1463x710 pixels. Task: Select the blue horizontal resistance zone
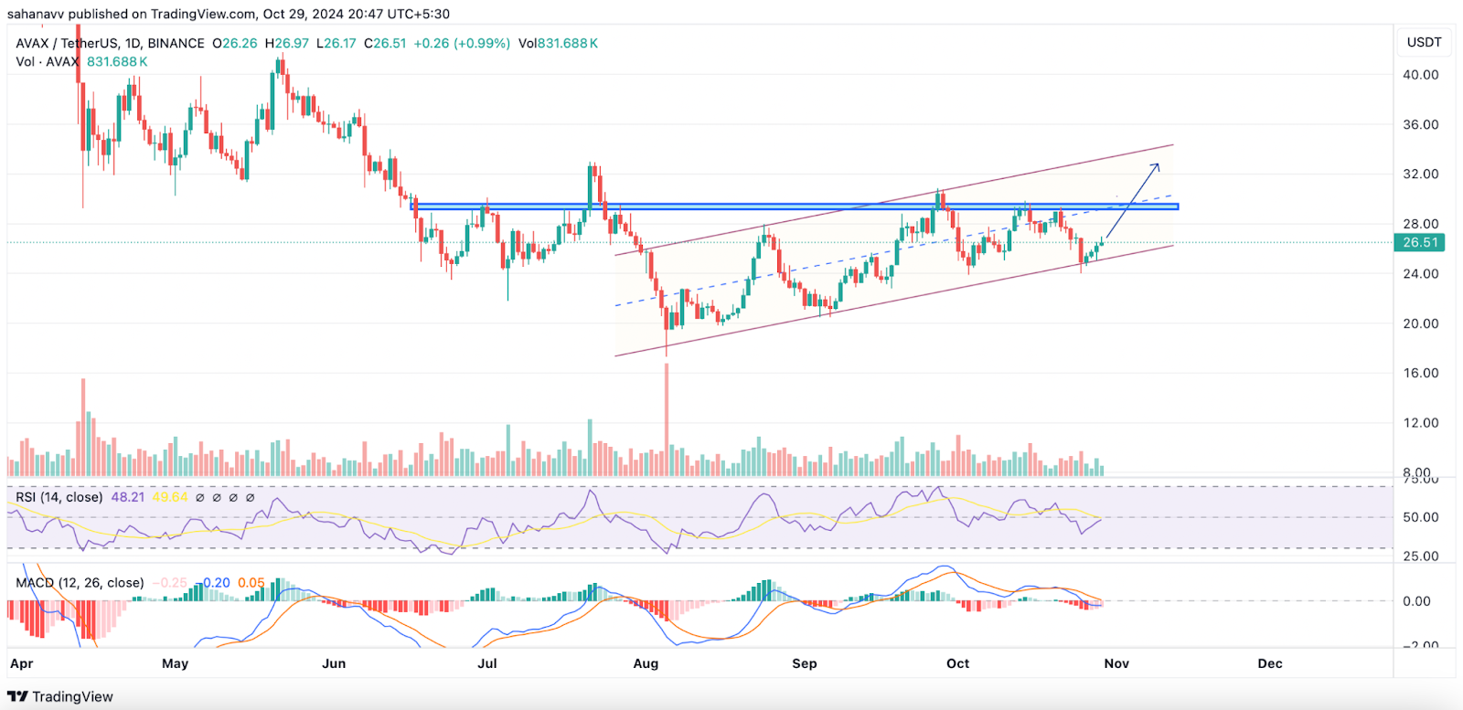click(796, 207)
